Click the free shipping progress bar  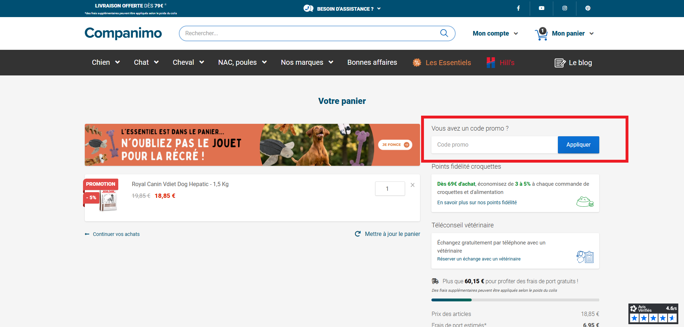click(x=515, y=300)
